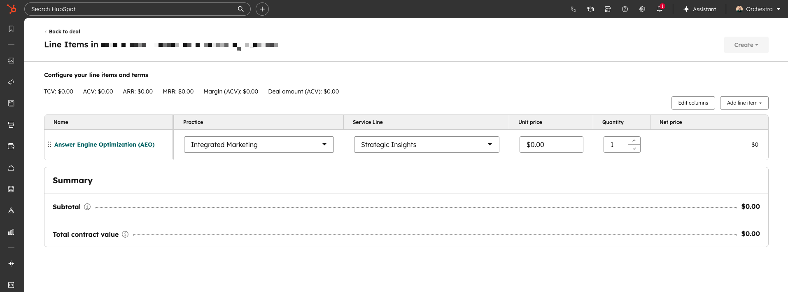This screenshot has height=292, width=788.
Task: Expand the Service Line dropdown Strategic Insights
Action: (x=426, y=145)
